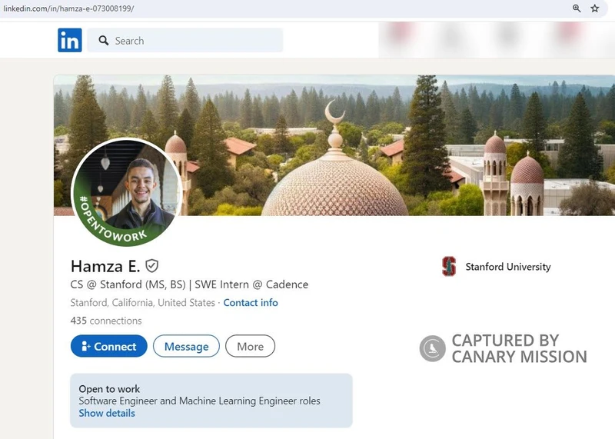
Task: Click the cover banner image
Action: point(334,145)
